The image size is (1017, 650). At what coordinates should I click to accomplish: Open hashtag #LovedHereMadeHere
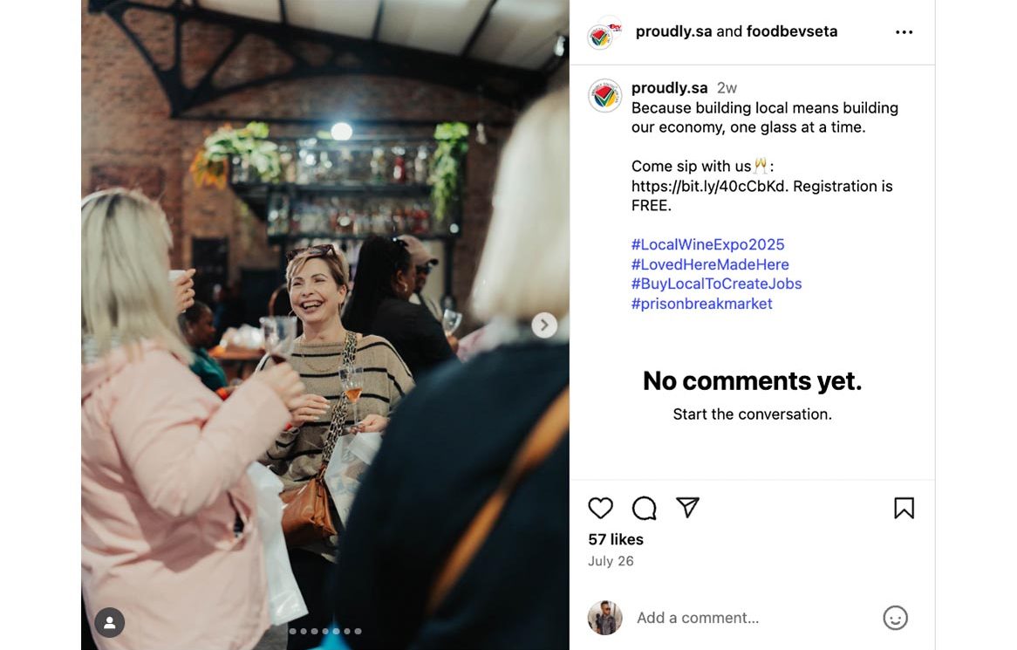coord(709,264)
